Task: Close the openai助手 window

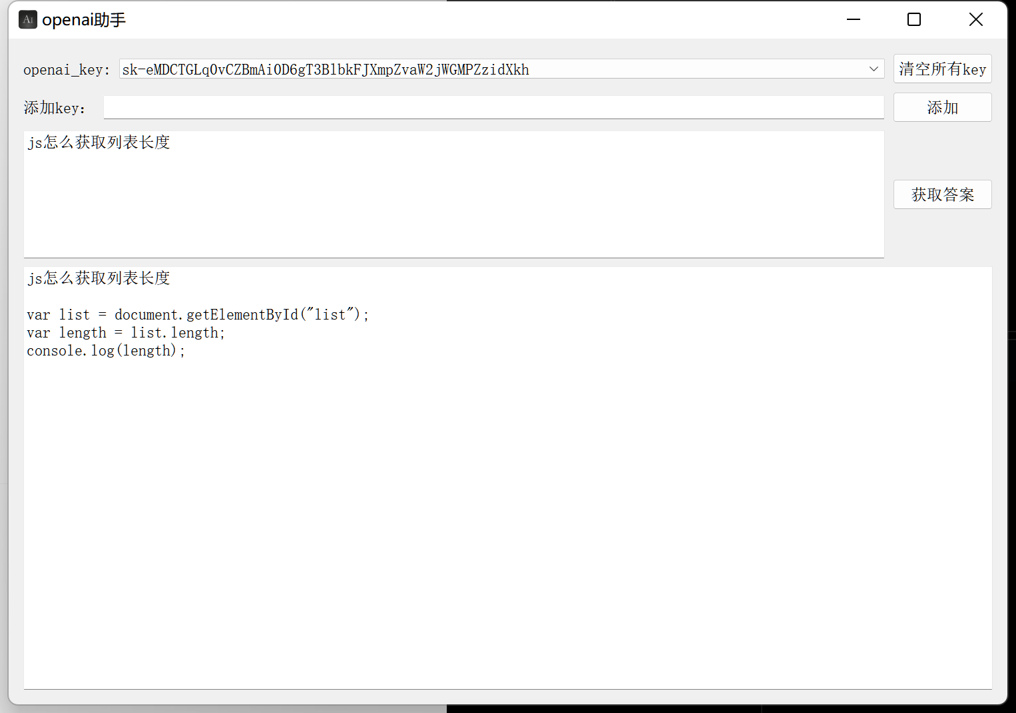Action: click(x=975, y=20)
